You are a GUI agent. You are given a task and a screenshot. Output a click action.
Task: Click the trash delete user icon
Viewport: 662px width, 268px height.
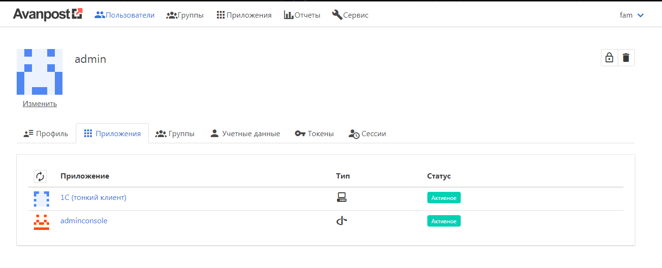626,58
